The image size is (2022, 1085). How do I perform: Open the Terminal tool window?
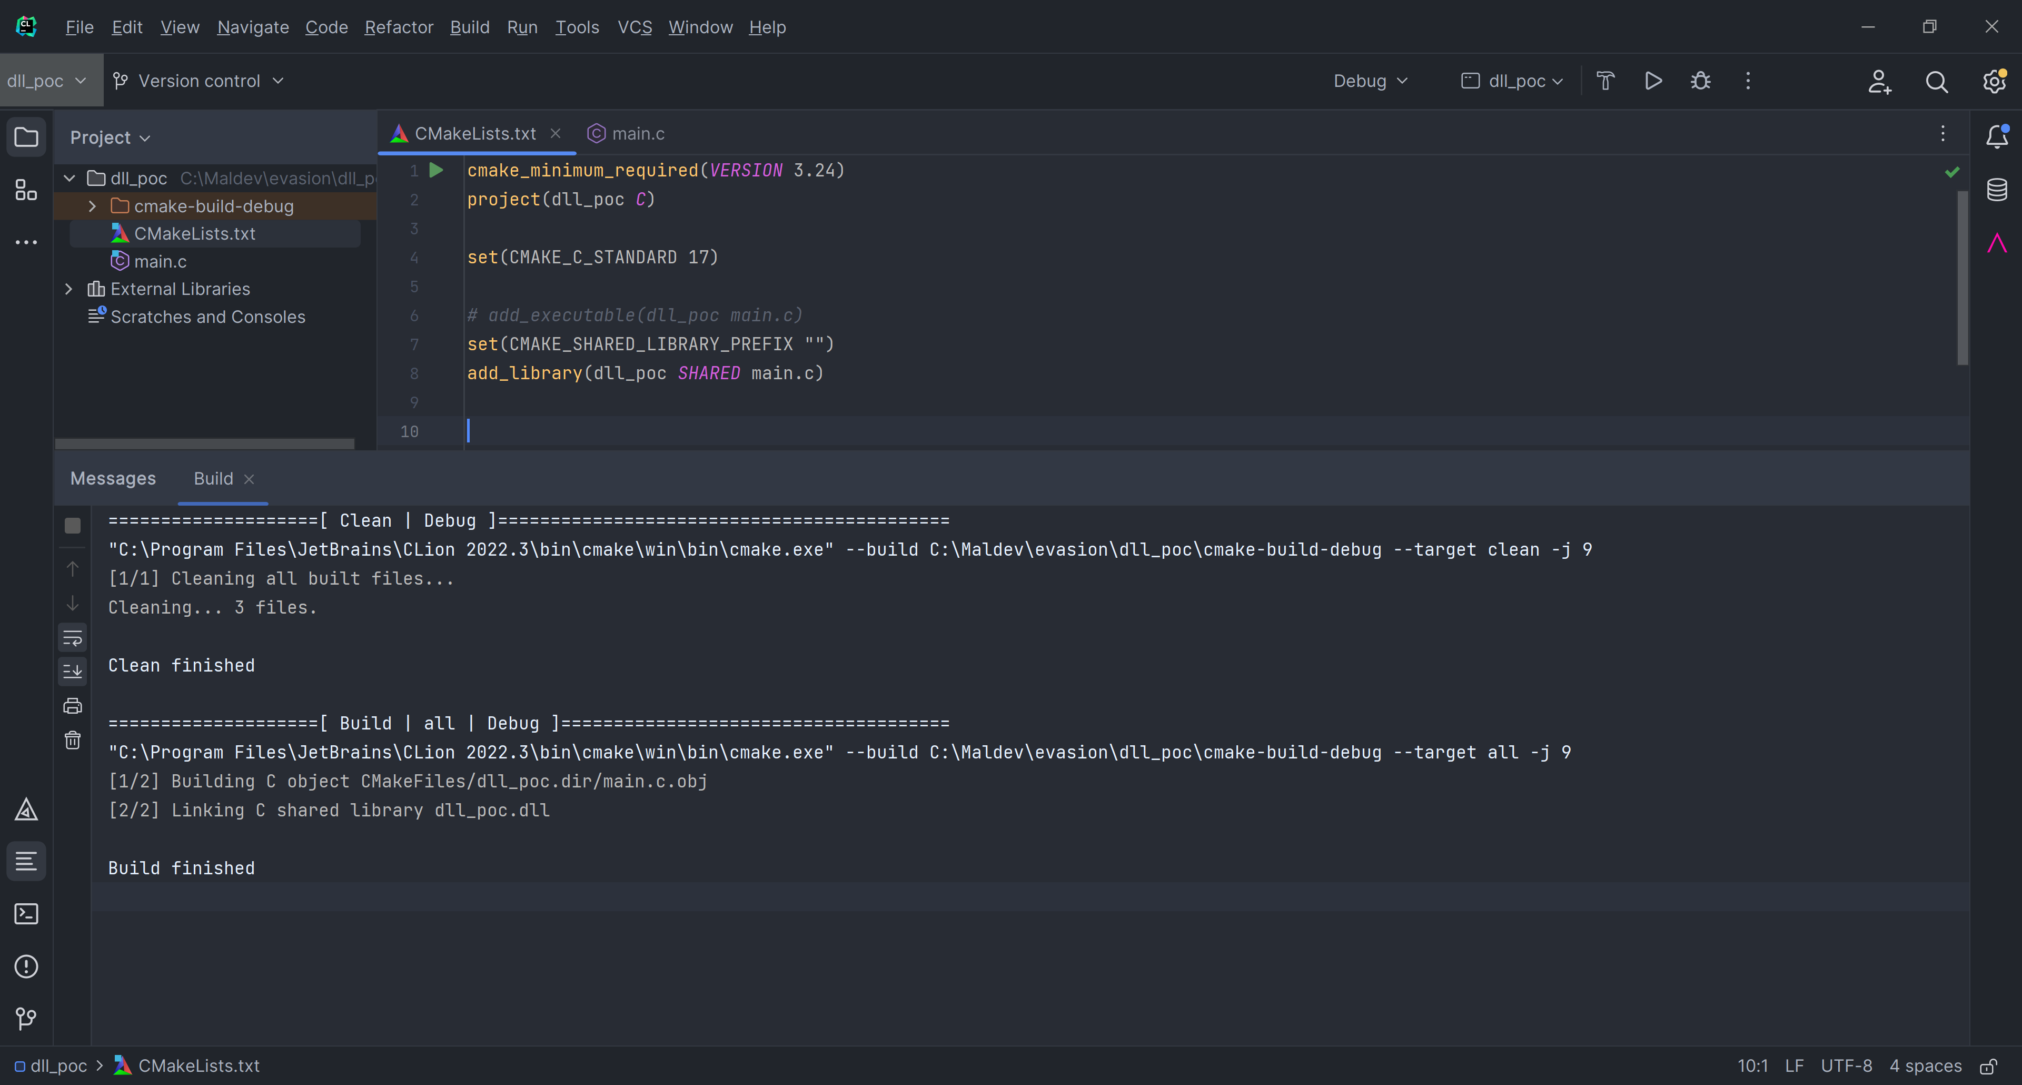(26, 914)
